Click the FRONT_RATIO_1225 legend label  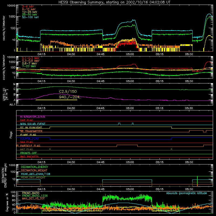(x=35, y=196)
